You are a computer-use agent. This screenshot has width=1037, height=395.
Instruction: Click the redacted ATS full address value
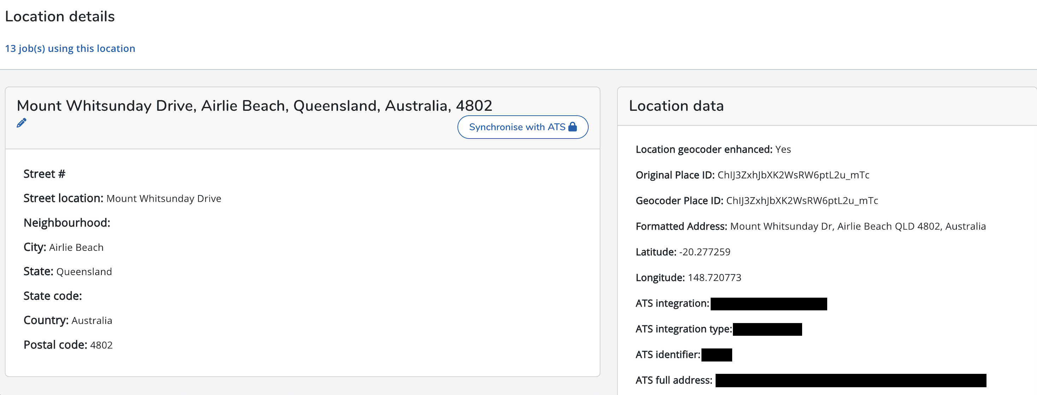click(850, 380)
